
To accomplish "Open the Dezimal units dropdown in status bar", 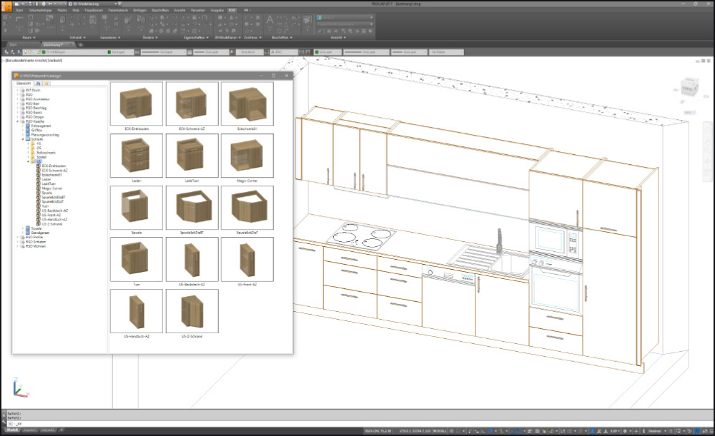I will tap(656, 430).
